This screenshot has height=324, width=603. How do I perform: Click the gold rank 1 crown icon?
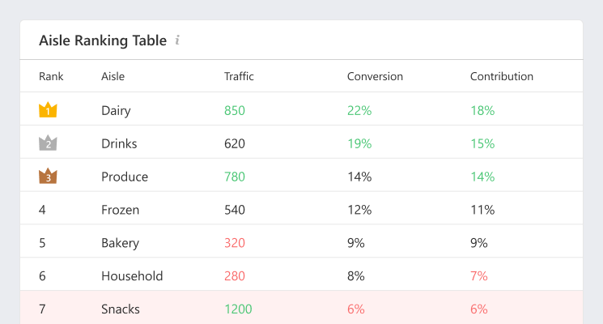48,110
